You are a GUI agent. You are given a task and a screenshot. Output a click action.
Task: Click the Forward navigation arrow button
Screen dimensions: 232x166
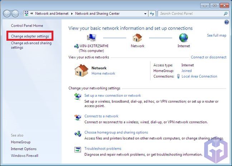coord(15,14)
